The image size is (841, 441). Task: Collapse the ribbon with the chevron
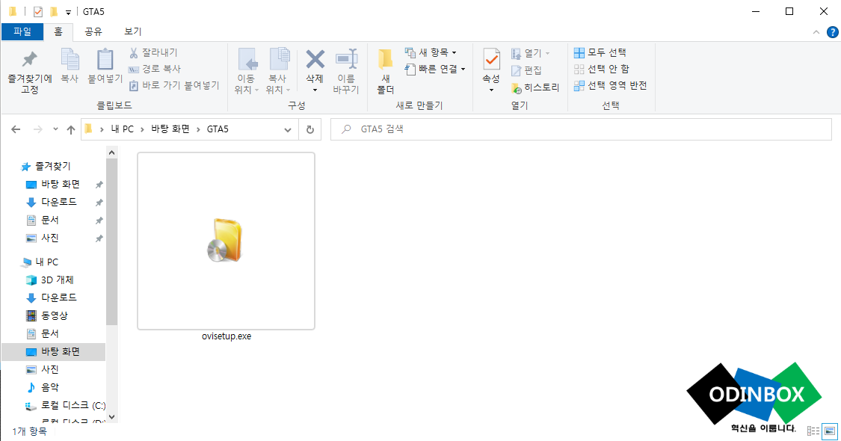816,32
